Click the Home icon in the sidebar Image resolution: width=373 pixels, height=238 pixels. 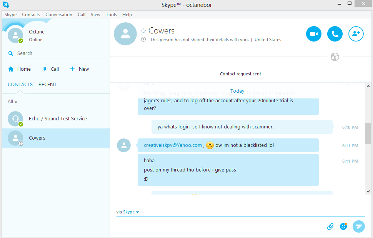[11, 69]
